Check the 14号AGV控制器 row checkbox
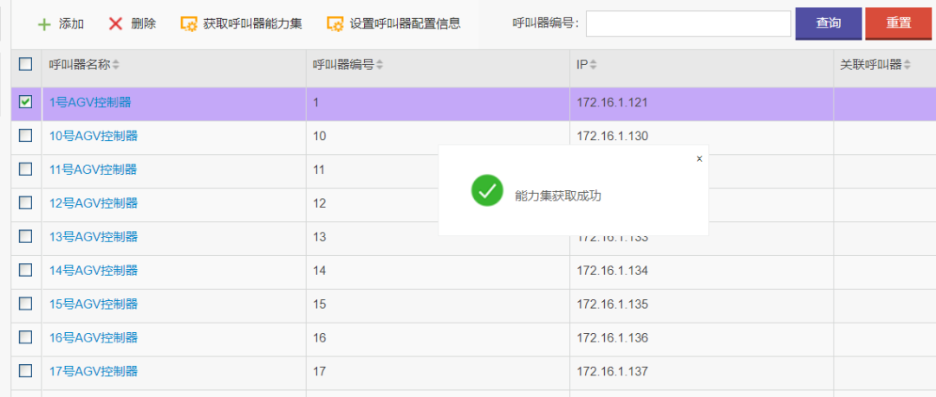936x397 pixels. tap(26, 270)
